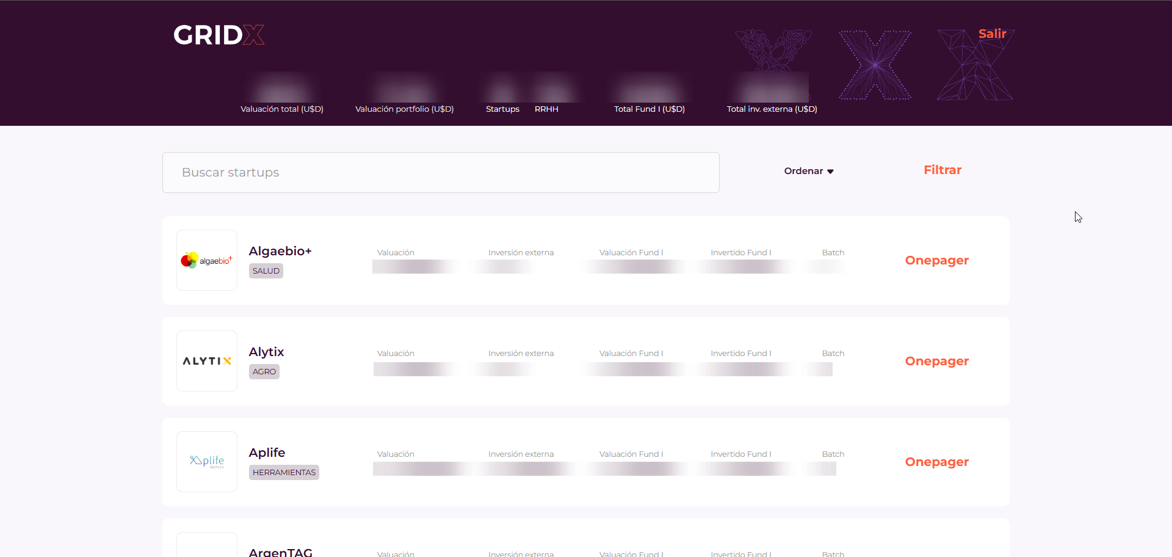Screen dimensions: 1172x557
Task: Click the Aplife biotech logo
Action: (206, 461)
